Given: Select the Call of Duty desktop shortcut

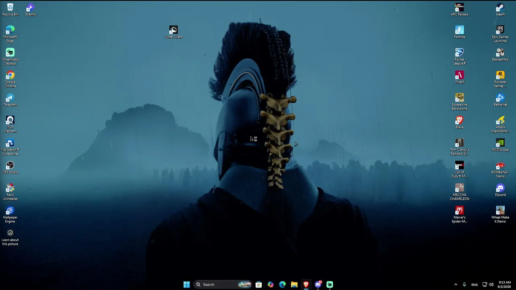Looking at the screenshot, I should (x=460, y=170).
